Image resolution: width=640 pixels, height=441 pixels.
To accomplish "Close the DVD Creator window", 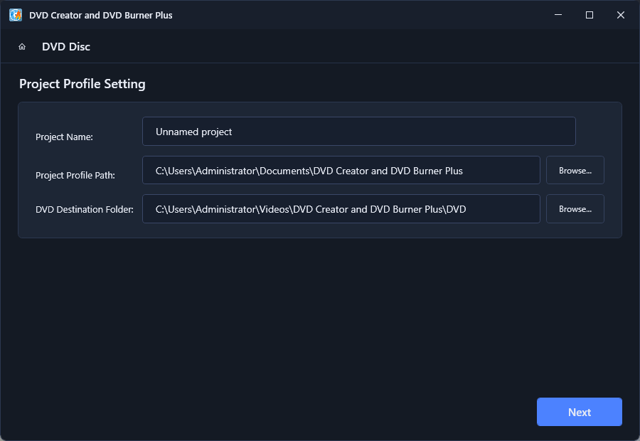I will 620,15.
